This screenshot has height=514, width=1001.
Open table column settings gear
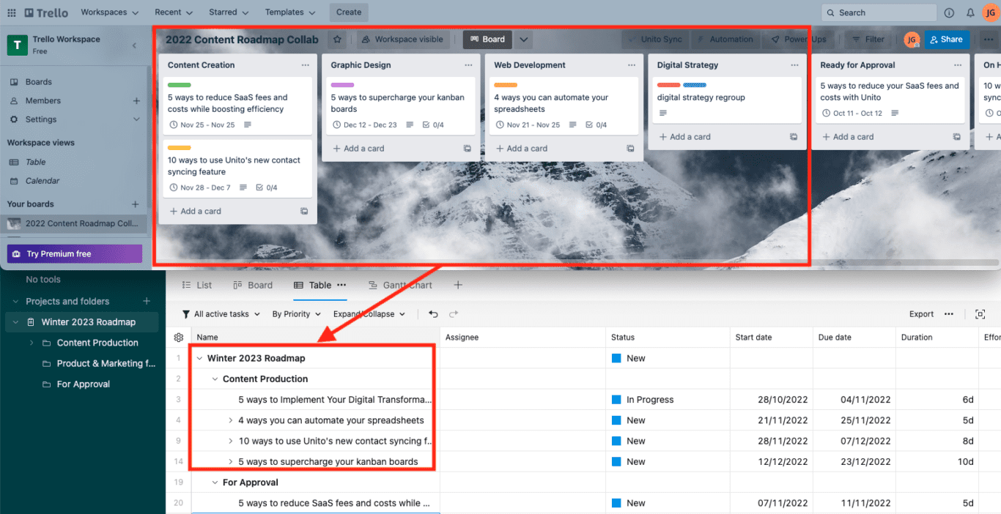click(179, 338)
